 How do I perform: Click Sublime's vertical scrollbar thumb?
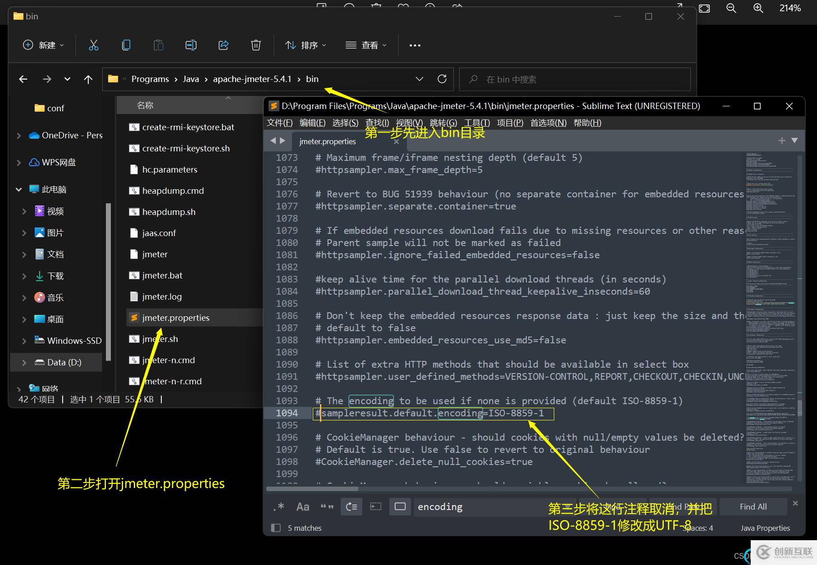pos(800,407)
